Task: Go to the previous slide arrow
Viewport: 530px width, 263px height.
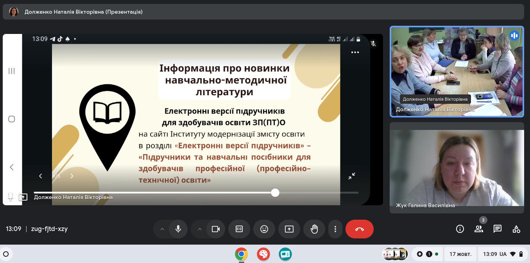Action: (x=41, y=176)
